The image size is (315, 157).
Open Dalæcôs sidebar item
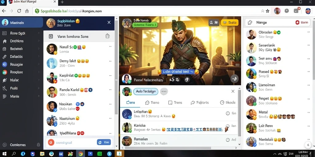coord(22,57)
